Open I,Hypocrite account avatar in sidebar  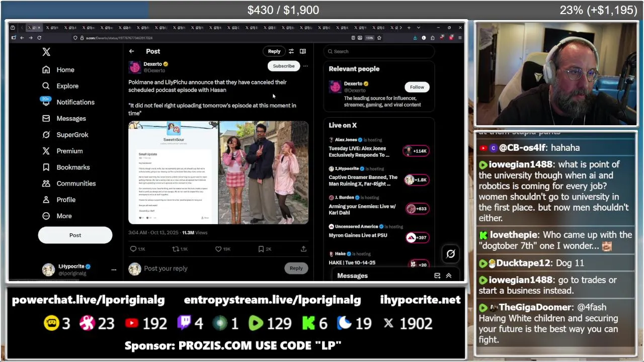click(48, 269)
